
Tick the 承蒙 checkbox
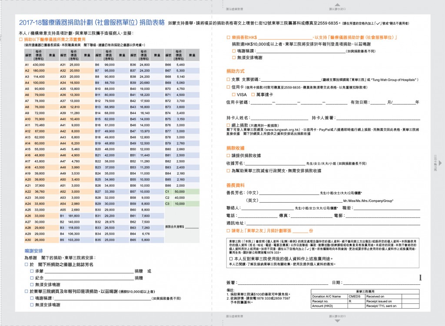click(x=32, y=271)
